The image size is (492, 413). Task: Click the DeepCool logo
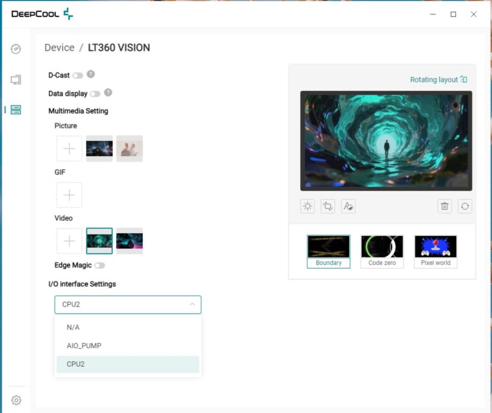tap(42, 14)
